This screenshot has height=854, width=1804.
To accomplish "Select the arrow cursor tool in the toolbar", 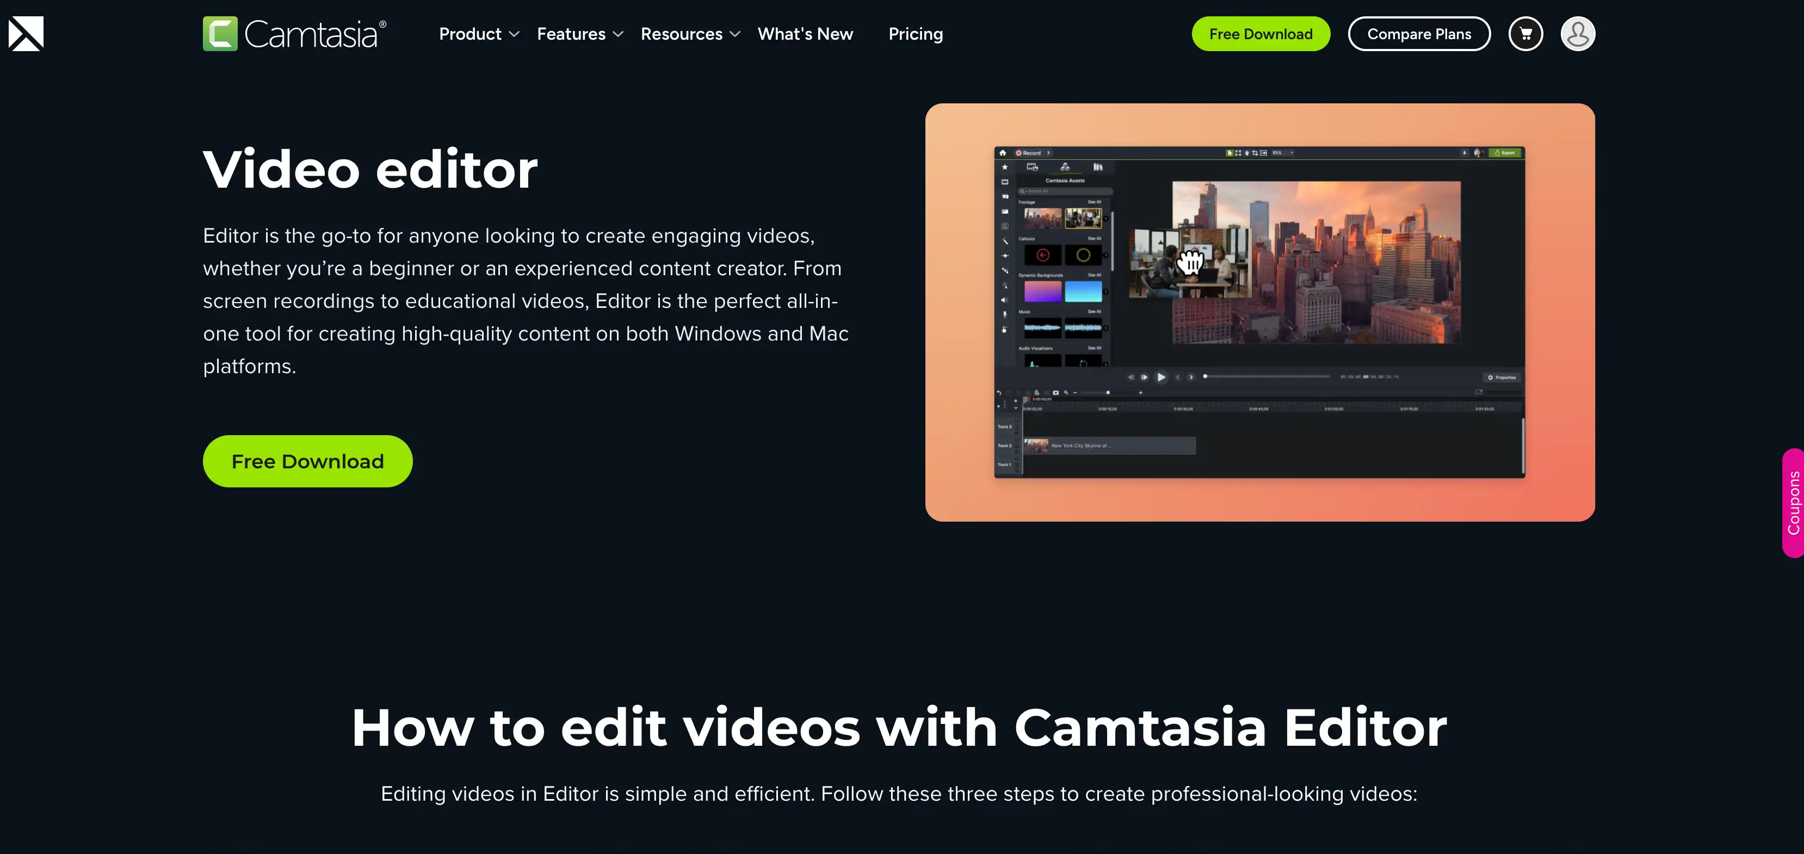I will click(x=1231, y=153).
